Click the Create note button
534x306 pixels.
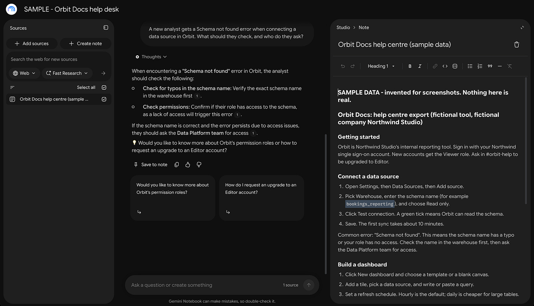[x=85, y=44]
